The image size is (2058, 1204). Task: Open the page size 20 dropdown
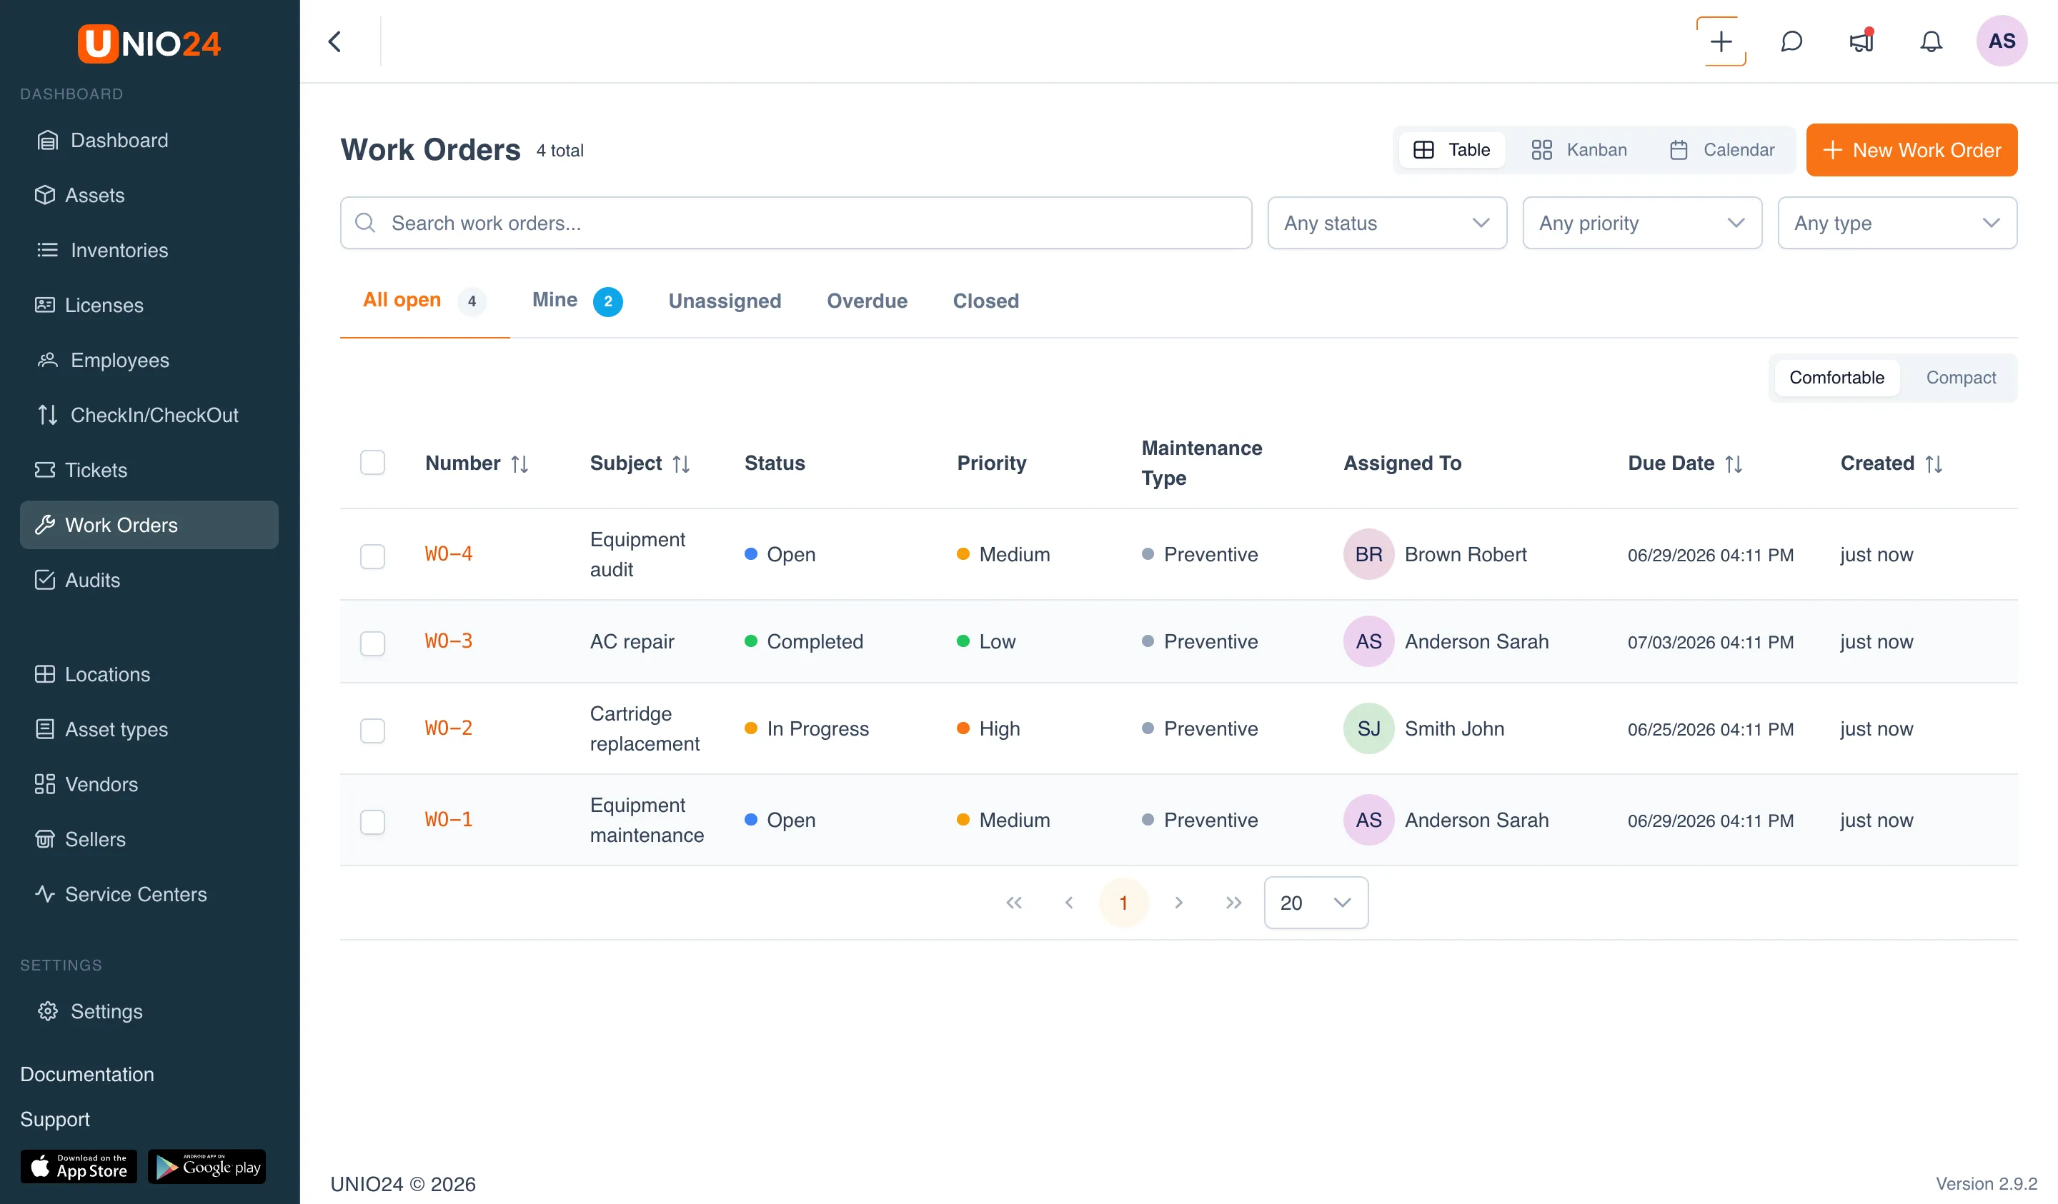pyautogui.click(x=1316, y=902)
